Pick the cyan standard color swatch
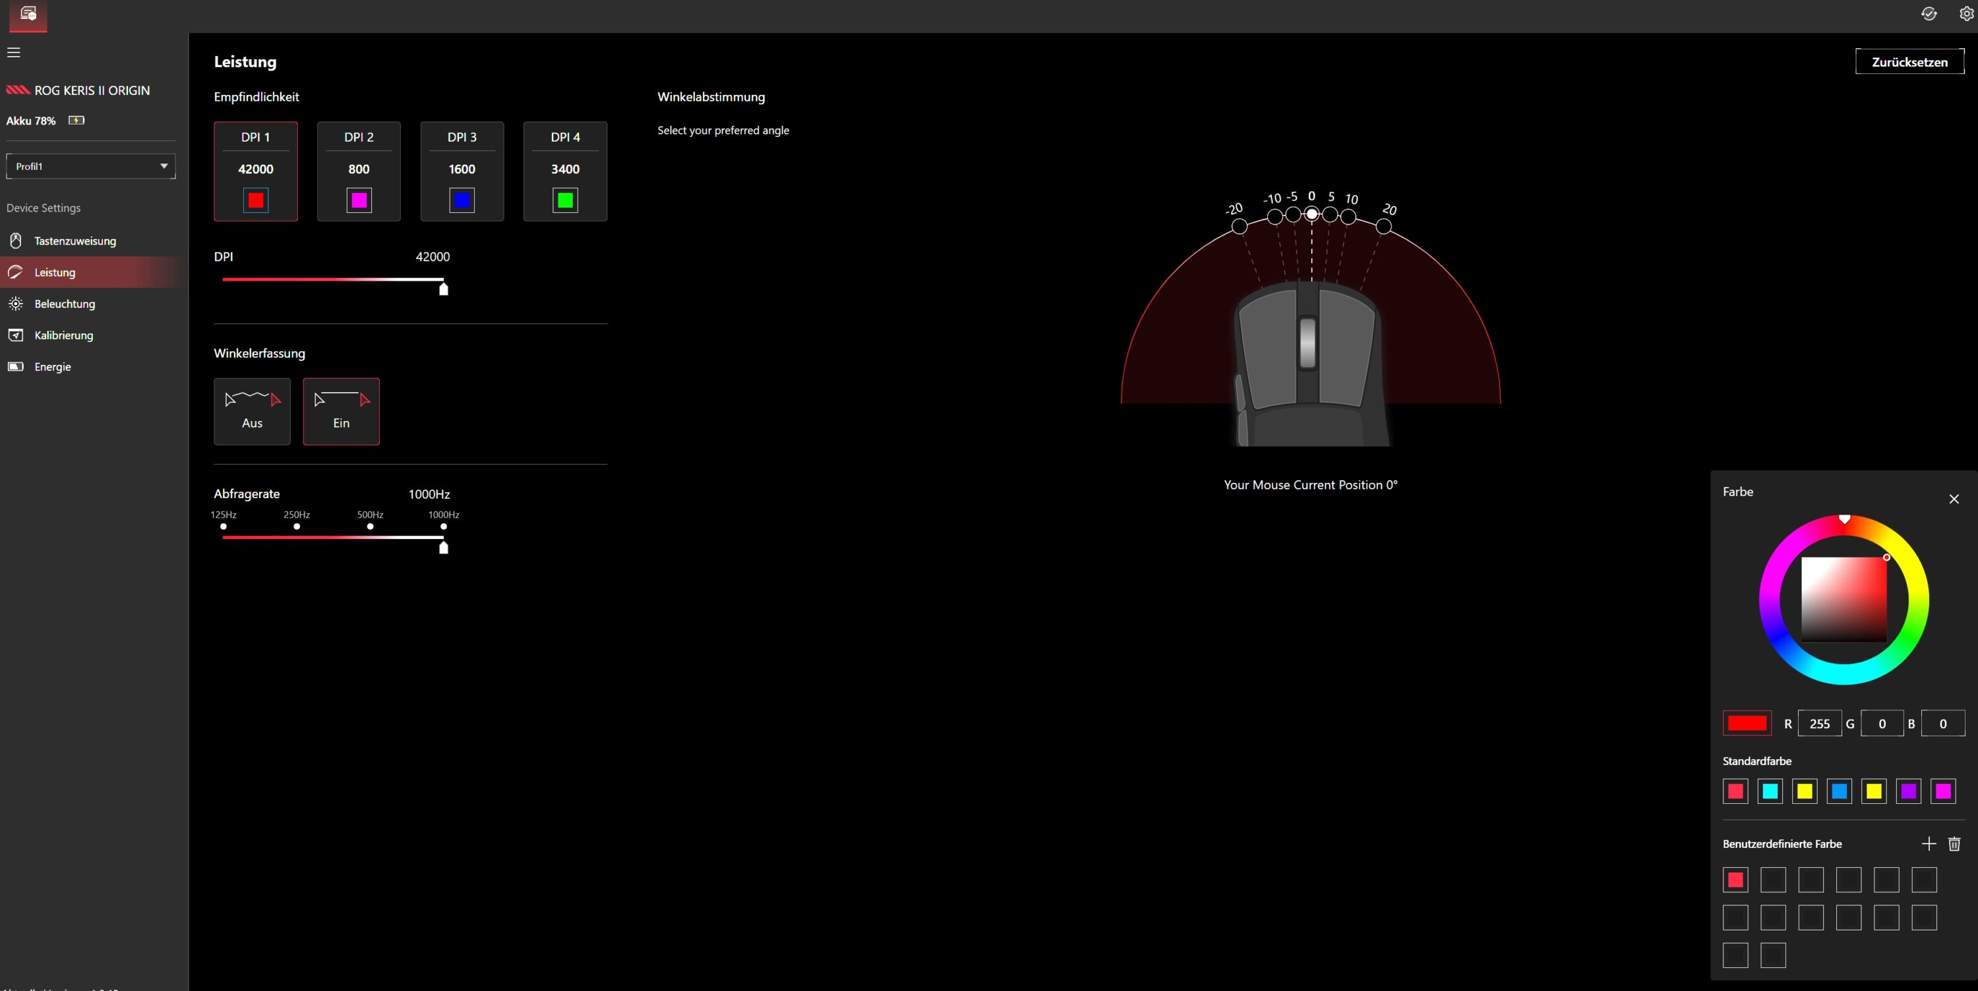Viewport: 1978px width, 991px height. click(x=1770, y=791)
